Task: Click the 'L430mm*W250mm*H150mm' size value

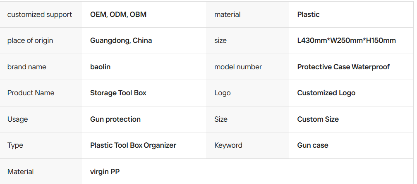Action: click(347, 40)
